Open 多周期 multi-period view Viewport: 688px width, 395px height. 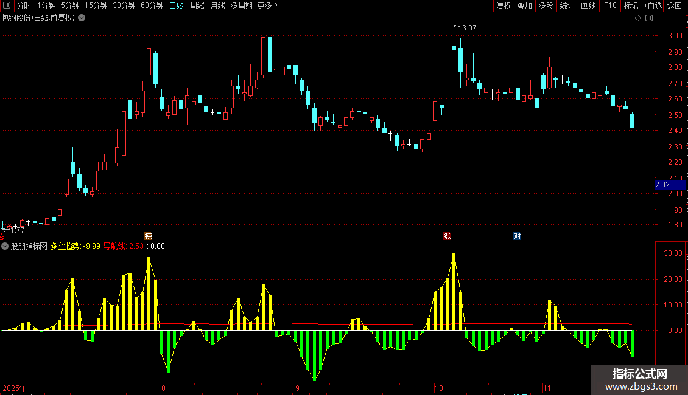click(x=241, y=5)
